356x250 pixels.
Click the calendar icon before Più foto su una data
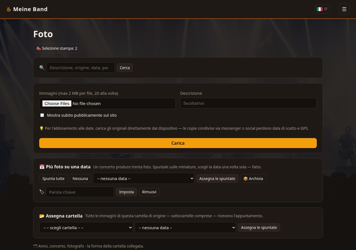click(42, 167)
